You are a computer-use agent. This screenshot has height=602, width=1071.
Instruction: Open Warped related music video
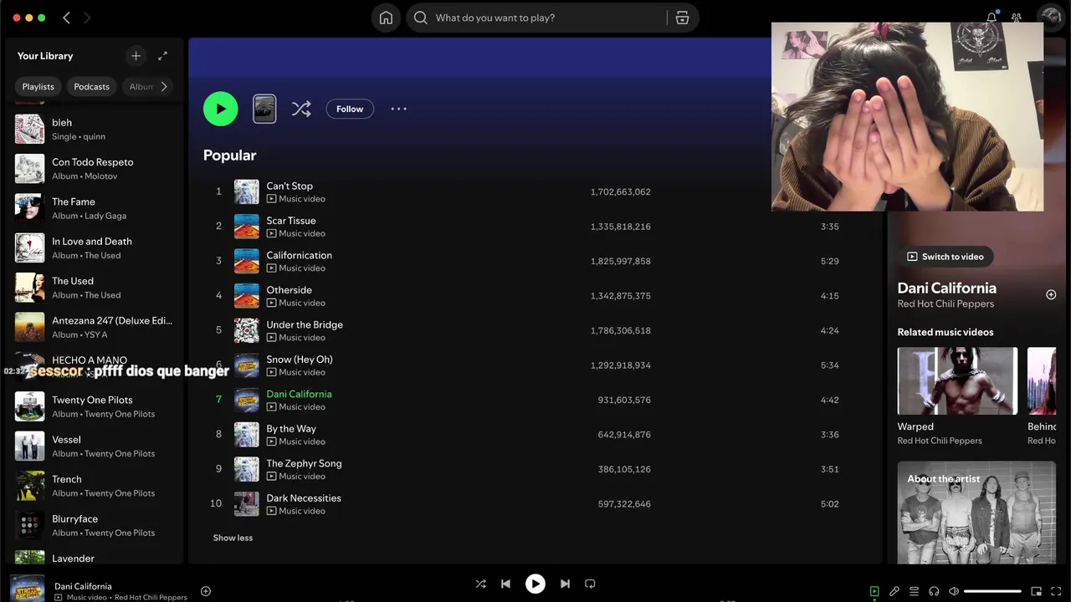click(x=957, y=396)
